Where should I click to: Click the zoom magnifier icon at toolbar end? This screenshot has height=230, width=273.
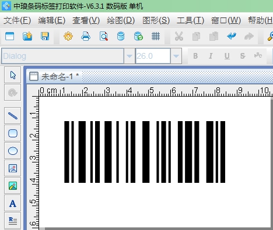pos(270,36)
